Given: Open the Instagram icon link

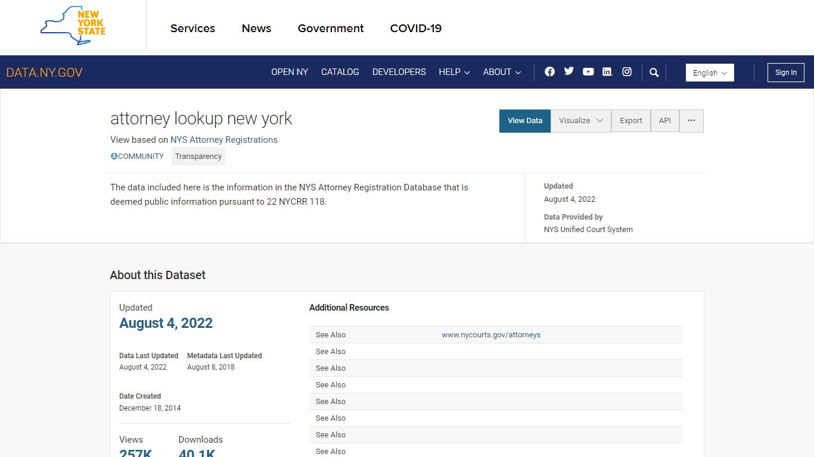Looking at the screenshot, I should (627, 71).
